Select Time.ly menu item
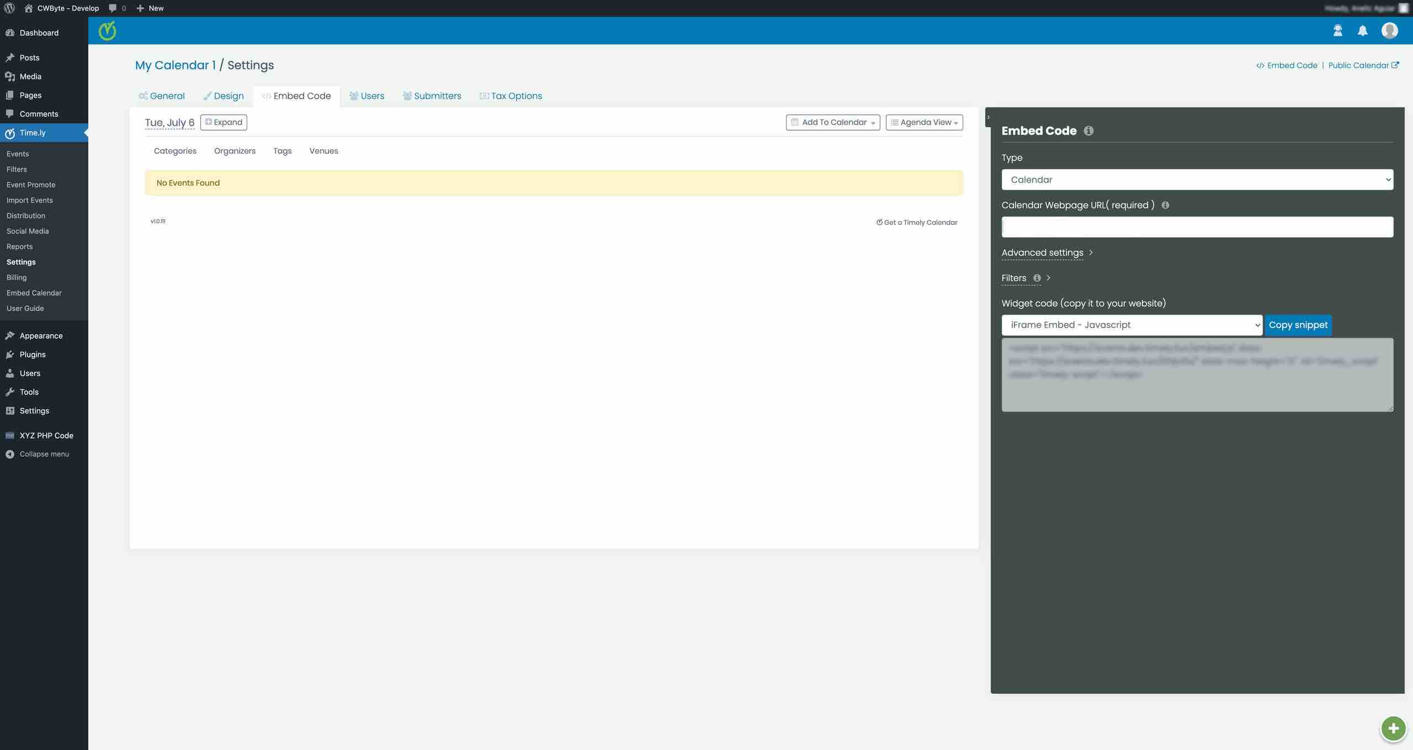The height and width of the screenshot is (750, 1413). pyautogui.click(x=44, y=133)
